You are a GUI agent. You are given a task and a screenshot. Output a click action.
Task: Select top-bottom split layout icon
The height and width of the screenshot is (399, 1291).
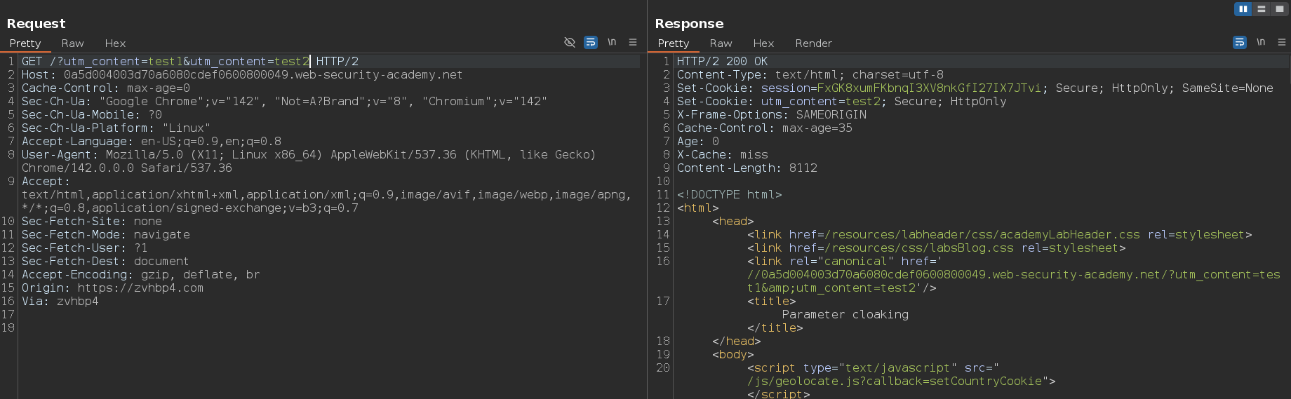[x=1261, y=9]
